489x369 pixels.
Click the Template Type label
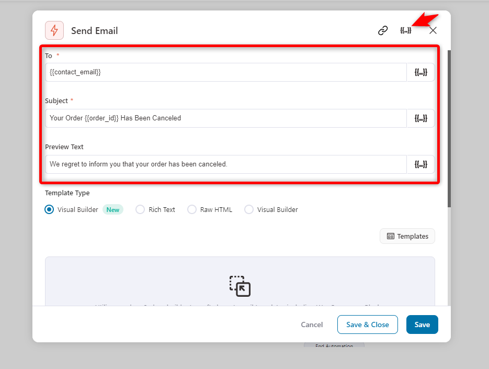tap(67, 193)
